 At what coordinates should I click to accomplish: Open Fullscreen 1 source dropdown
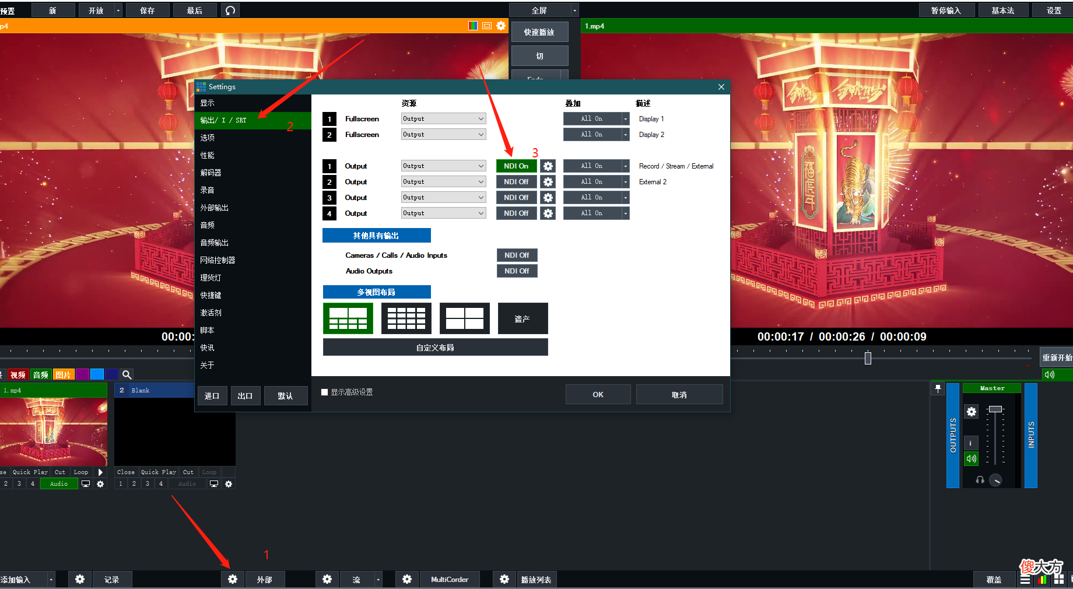click(443, 119)
